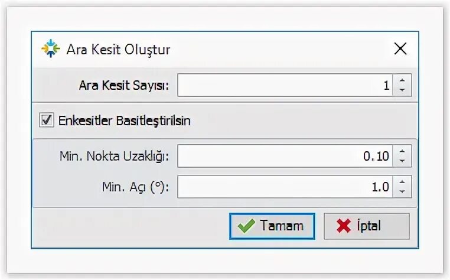Toggle Enkesitler Basitleştirilsin checkbox
The height and width of the screenshot is (280, 450).
[x=46, y=121]
